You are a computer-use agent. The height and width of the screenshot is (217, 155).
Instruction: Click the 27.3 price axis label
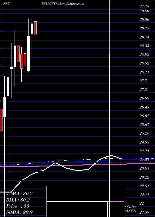click(x=143, y=90)
